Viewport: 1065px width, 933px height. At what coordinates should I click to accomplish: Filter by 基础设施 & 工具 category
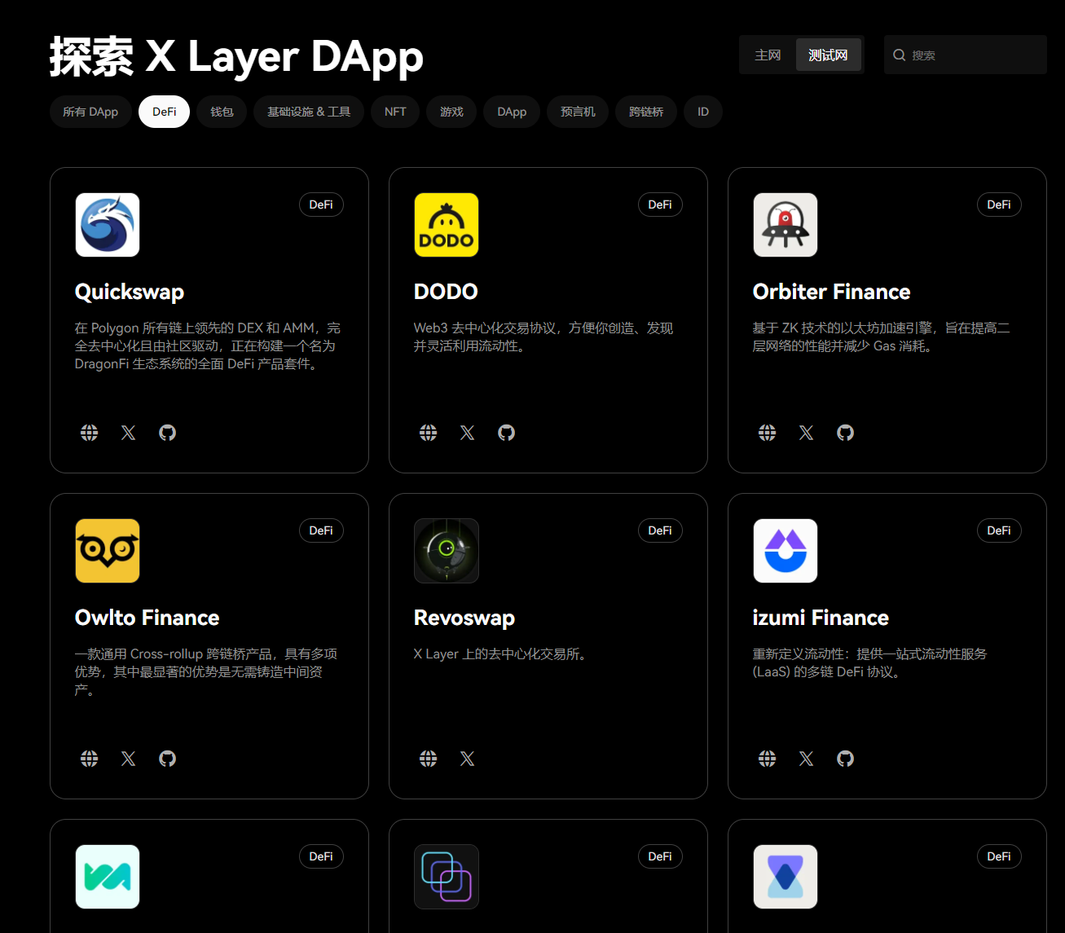(309, 112)
